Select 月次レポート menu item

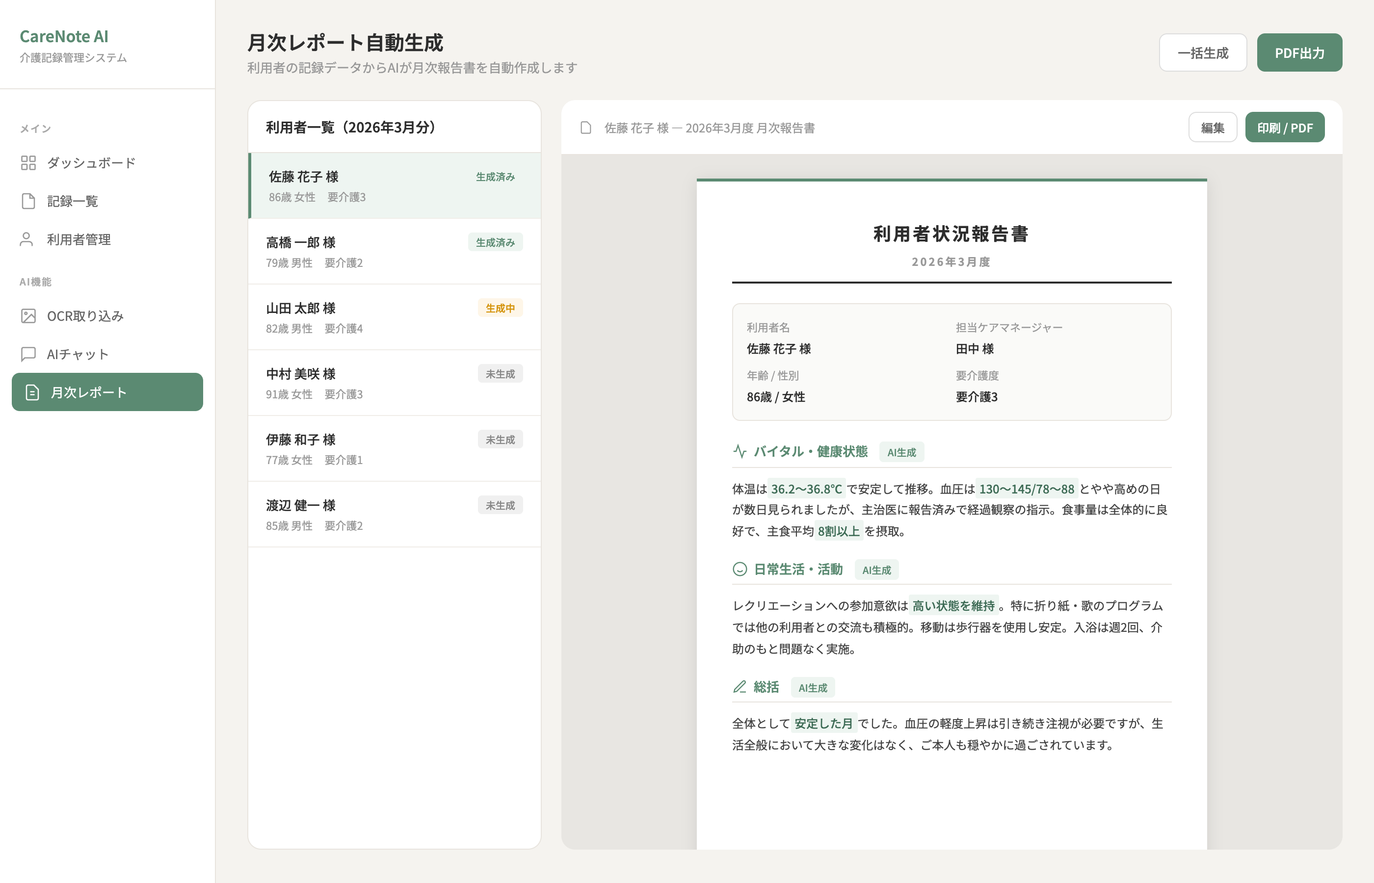(107, 392)
